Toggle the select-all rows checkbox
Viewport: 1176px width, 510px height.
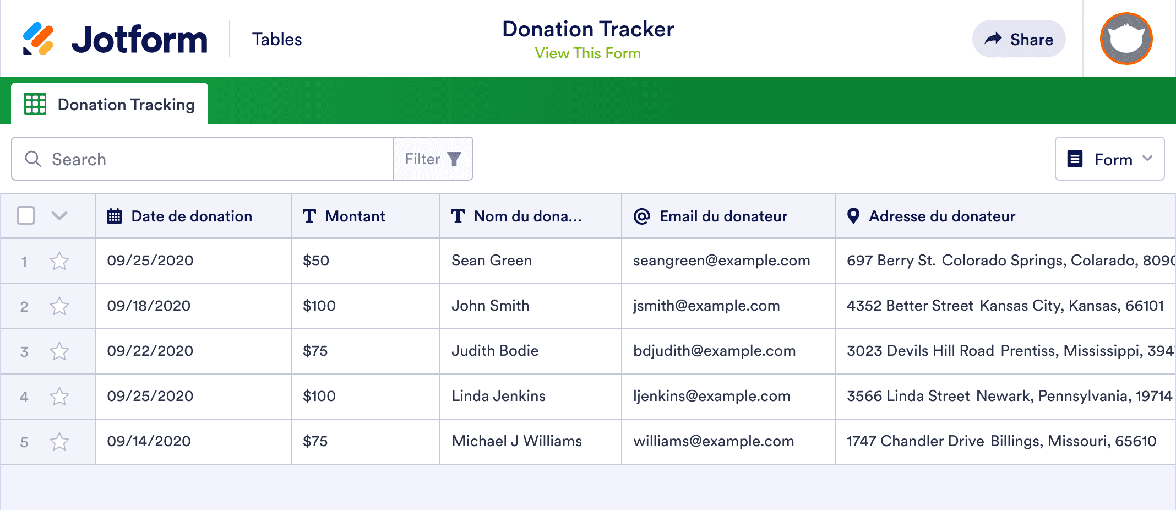[26, 215]
